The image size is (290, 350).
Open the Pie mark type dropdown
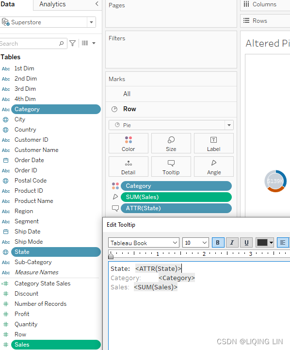click(229, 125)
